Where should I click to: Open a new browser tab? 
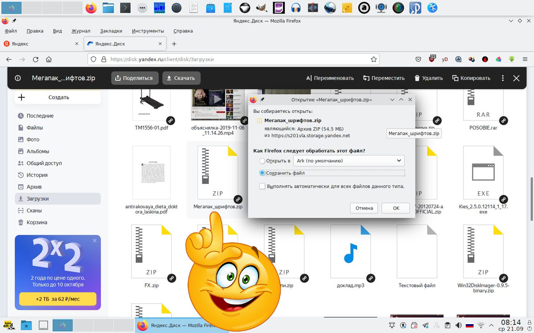(x=174, y=44)
